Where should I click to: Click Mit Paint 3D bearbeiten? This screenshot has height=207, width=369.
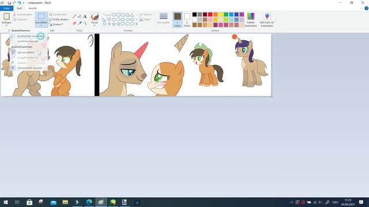tap(267, 20)
